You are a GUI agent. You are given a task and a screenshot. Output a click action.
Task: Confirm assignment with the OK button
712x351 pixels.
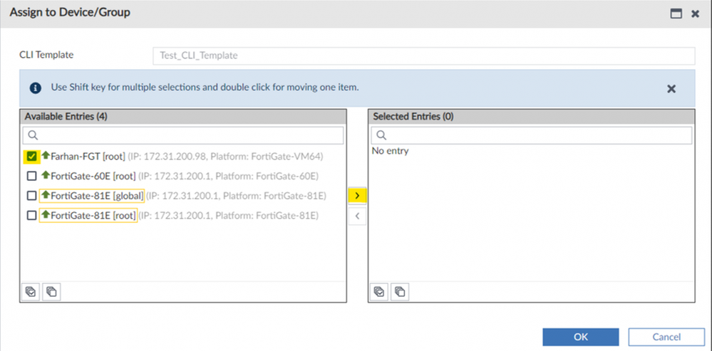(580, 336)
